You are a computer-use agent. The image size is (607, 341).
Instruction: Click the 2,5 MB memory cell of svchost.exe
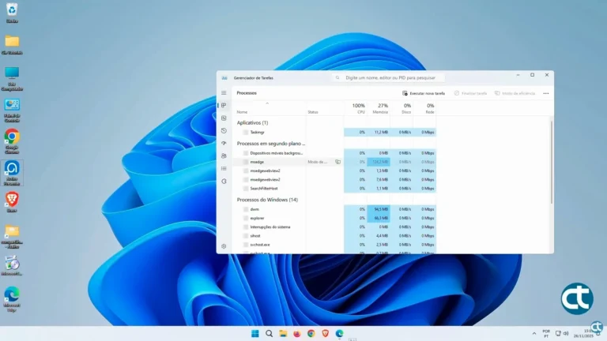point(379,245)
